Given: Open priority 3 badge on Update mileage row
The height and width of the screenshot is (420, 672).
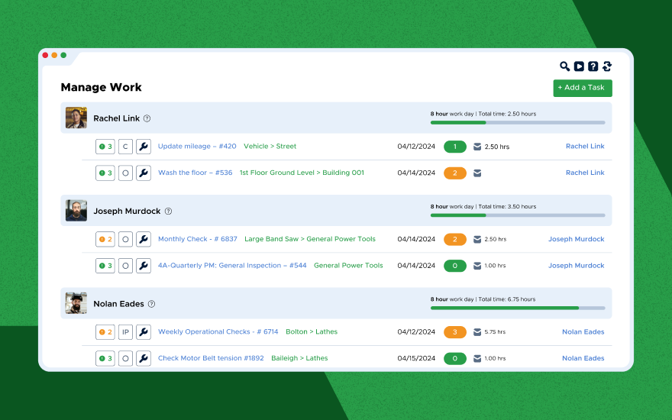Looking at the screenshot, I should click(105, 147).
